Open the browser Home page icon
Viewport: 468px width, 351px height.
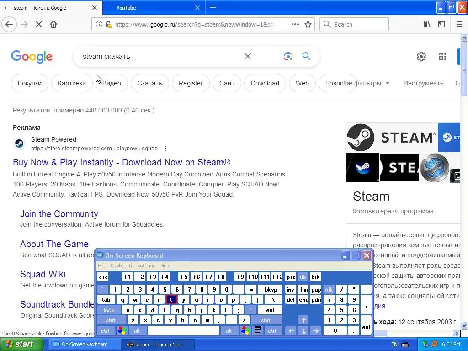tap(53, 24)
